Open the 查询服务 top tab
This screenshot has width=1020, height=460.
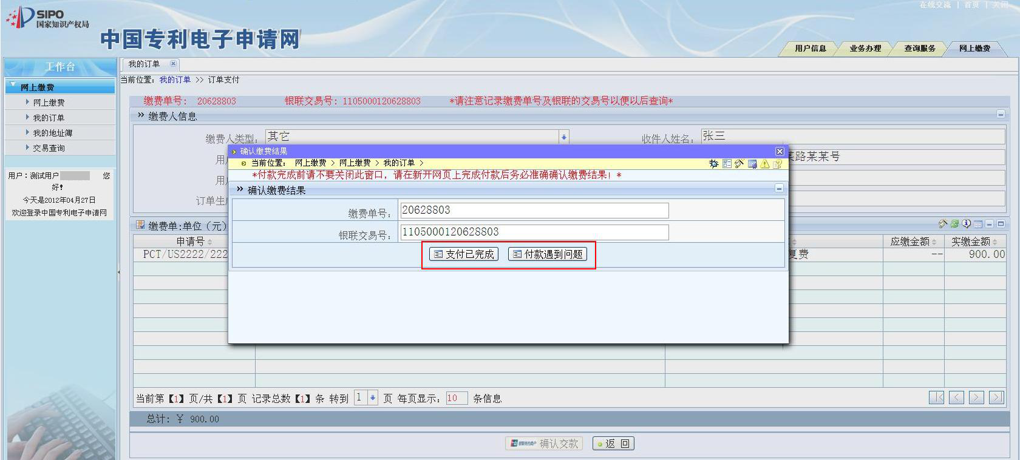[919, 49]
